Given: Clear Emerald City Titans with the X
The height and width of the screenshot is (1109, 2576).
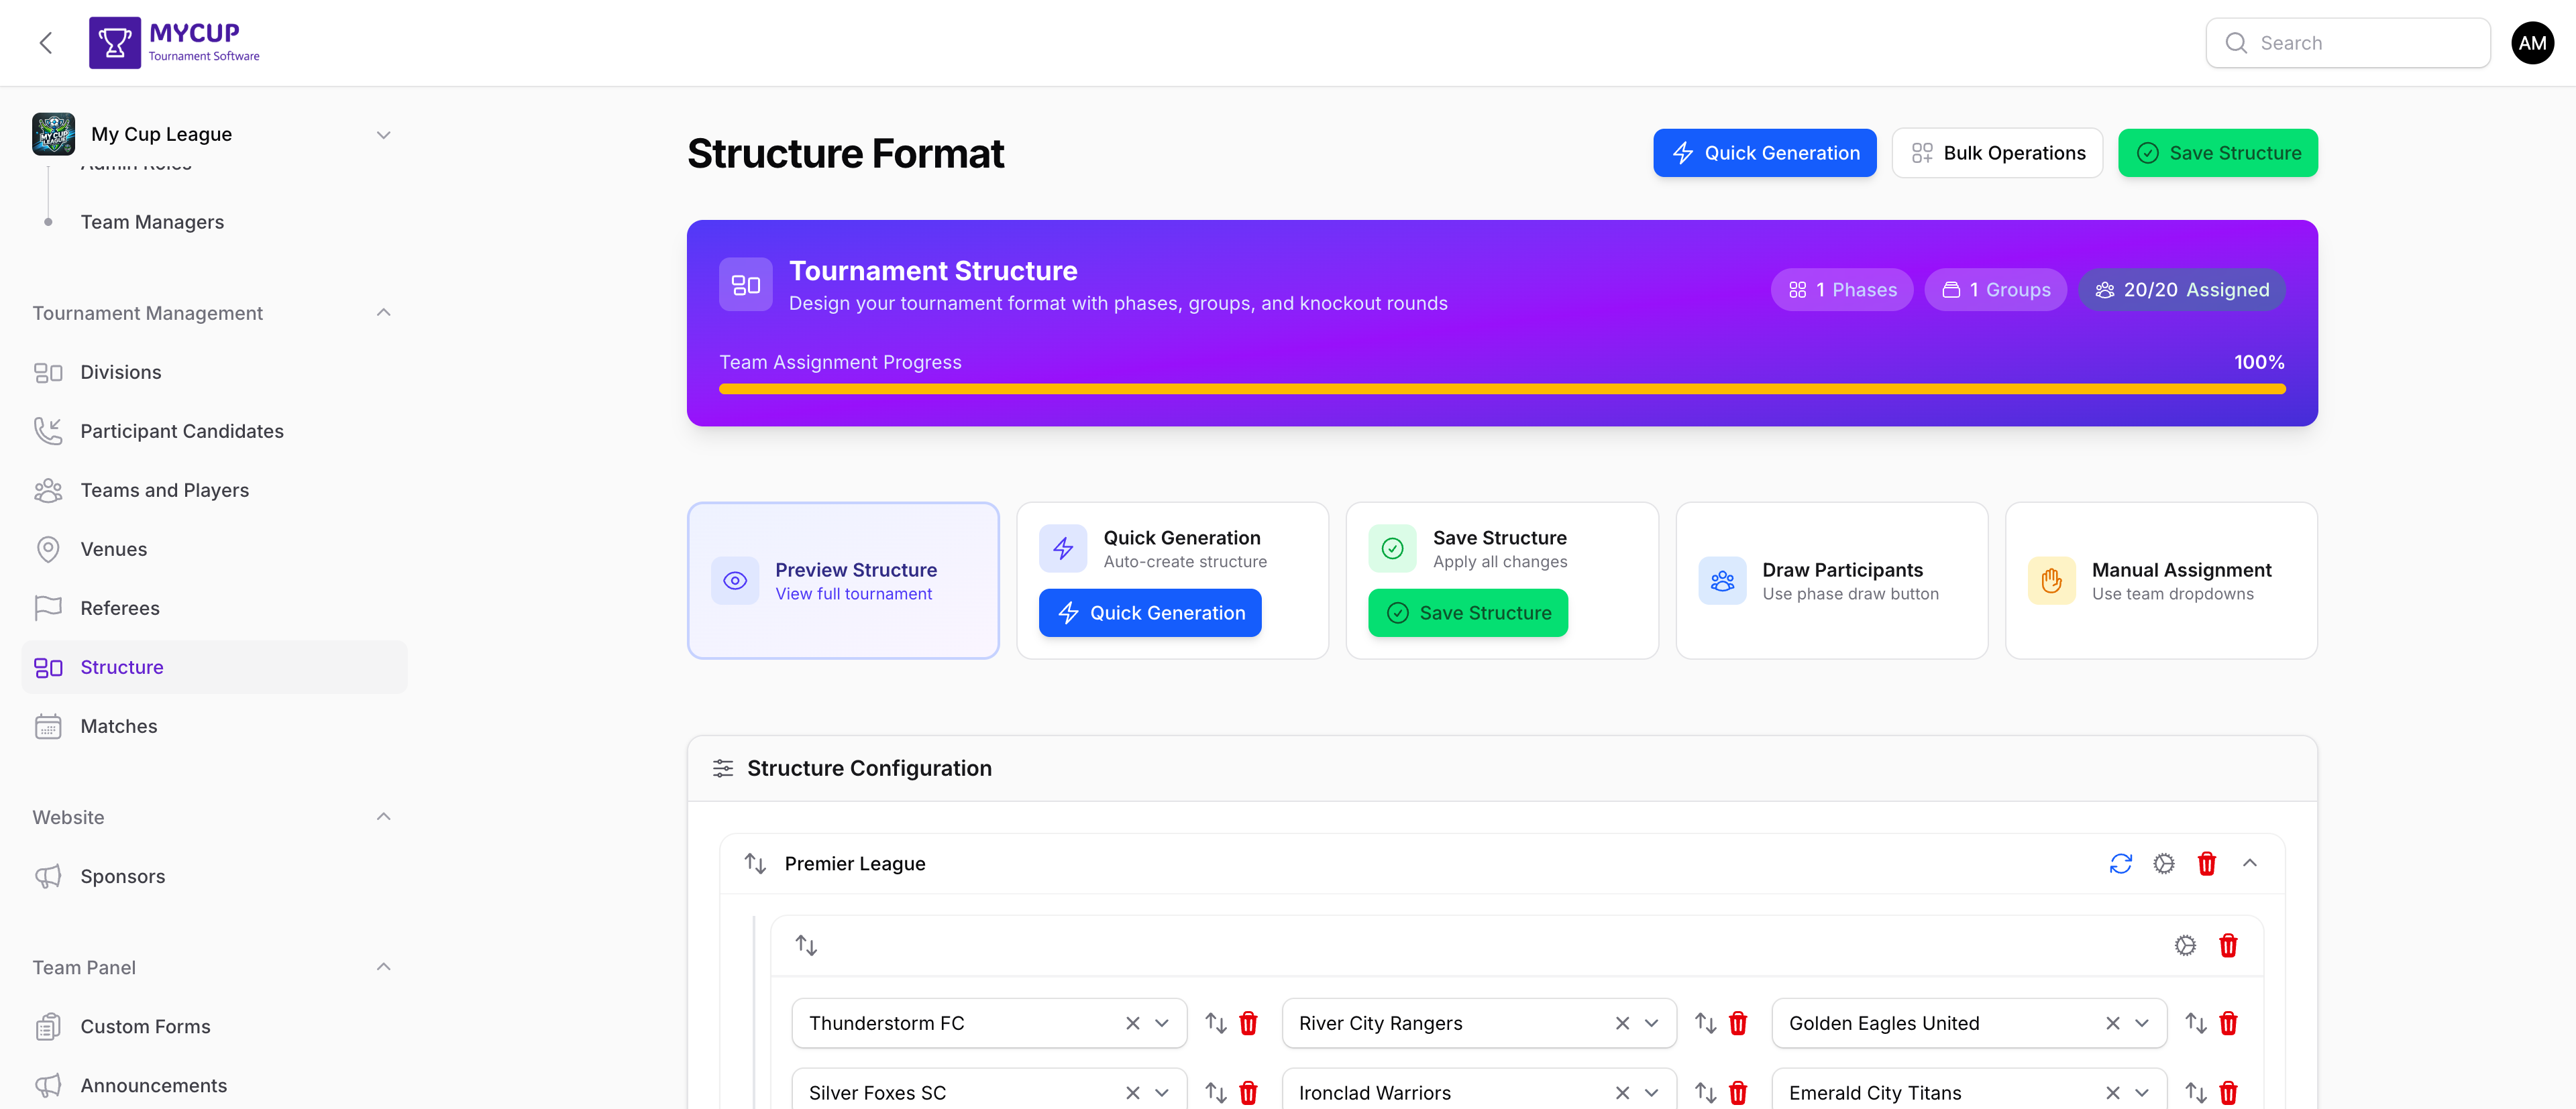Looking at the screenshot, I should click(2112, 1092).
